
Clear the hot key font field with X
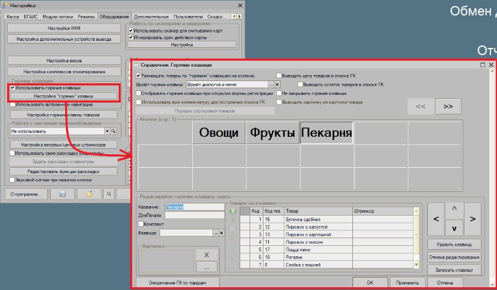pos(277,84)
